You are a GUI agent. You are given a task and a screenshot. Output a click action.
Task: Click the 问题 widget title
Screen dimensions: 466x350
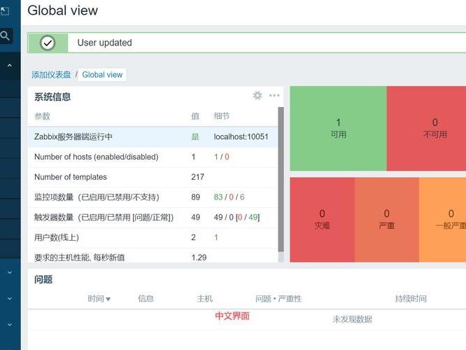(43, 279)
